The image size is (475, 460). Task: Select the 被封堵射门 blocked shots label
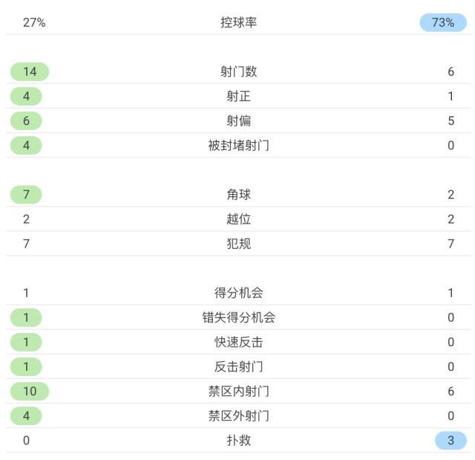[238, 145]
